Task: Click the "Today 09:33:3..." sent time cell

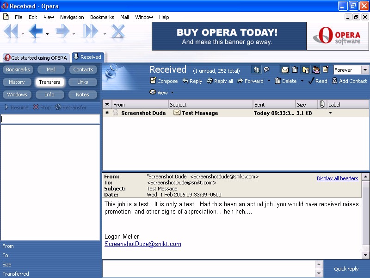Action: click(x=274, y=113)
